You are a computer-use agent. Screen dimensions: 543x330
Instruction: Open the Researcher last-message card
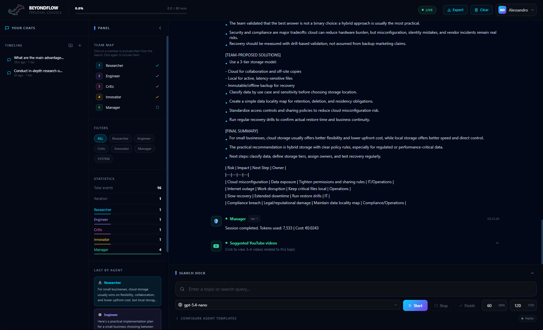pyautogui.click(x=127, y=291)
